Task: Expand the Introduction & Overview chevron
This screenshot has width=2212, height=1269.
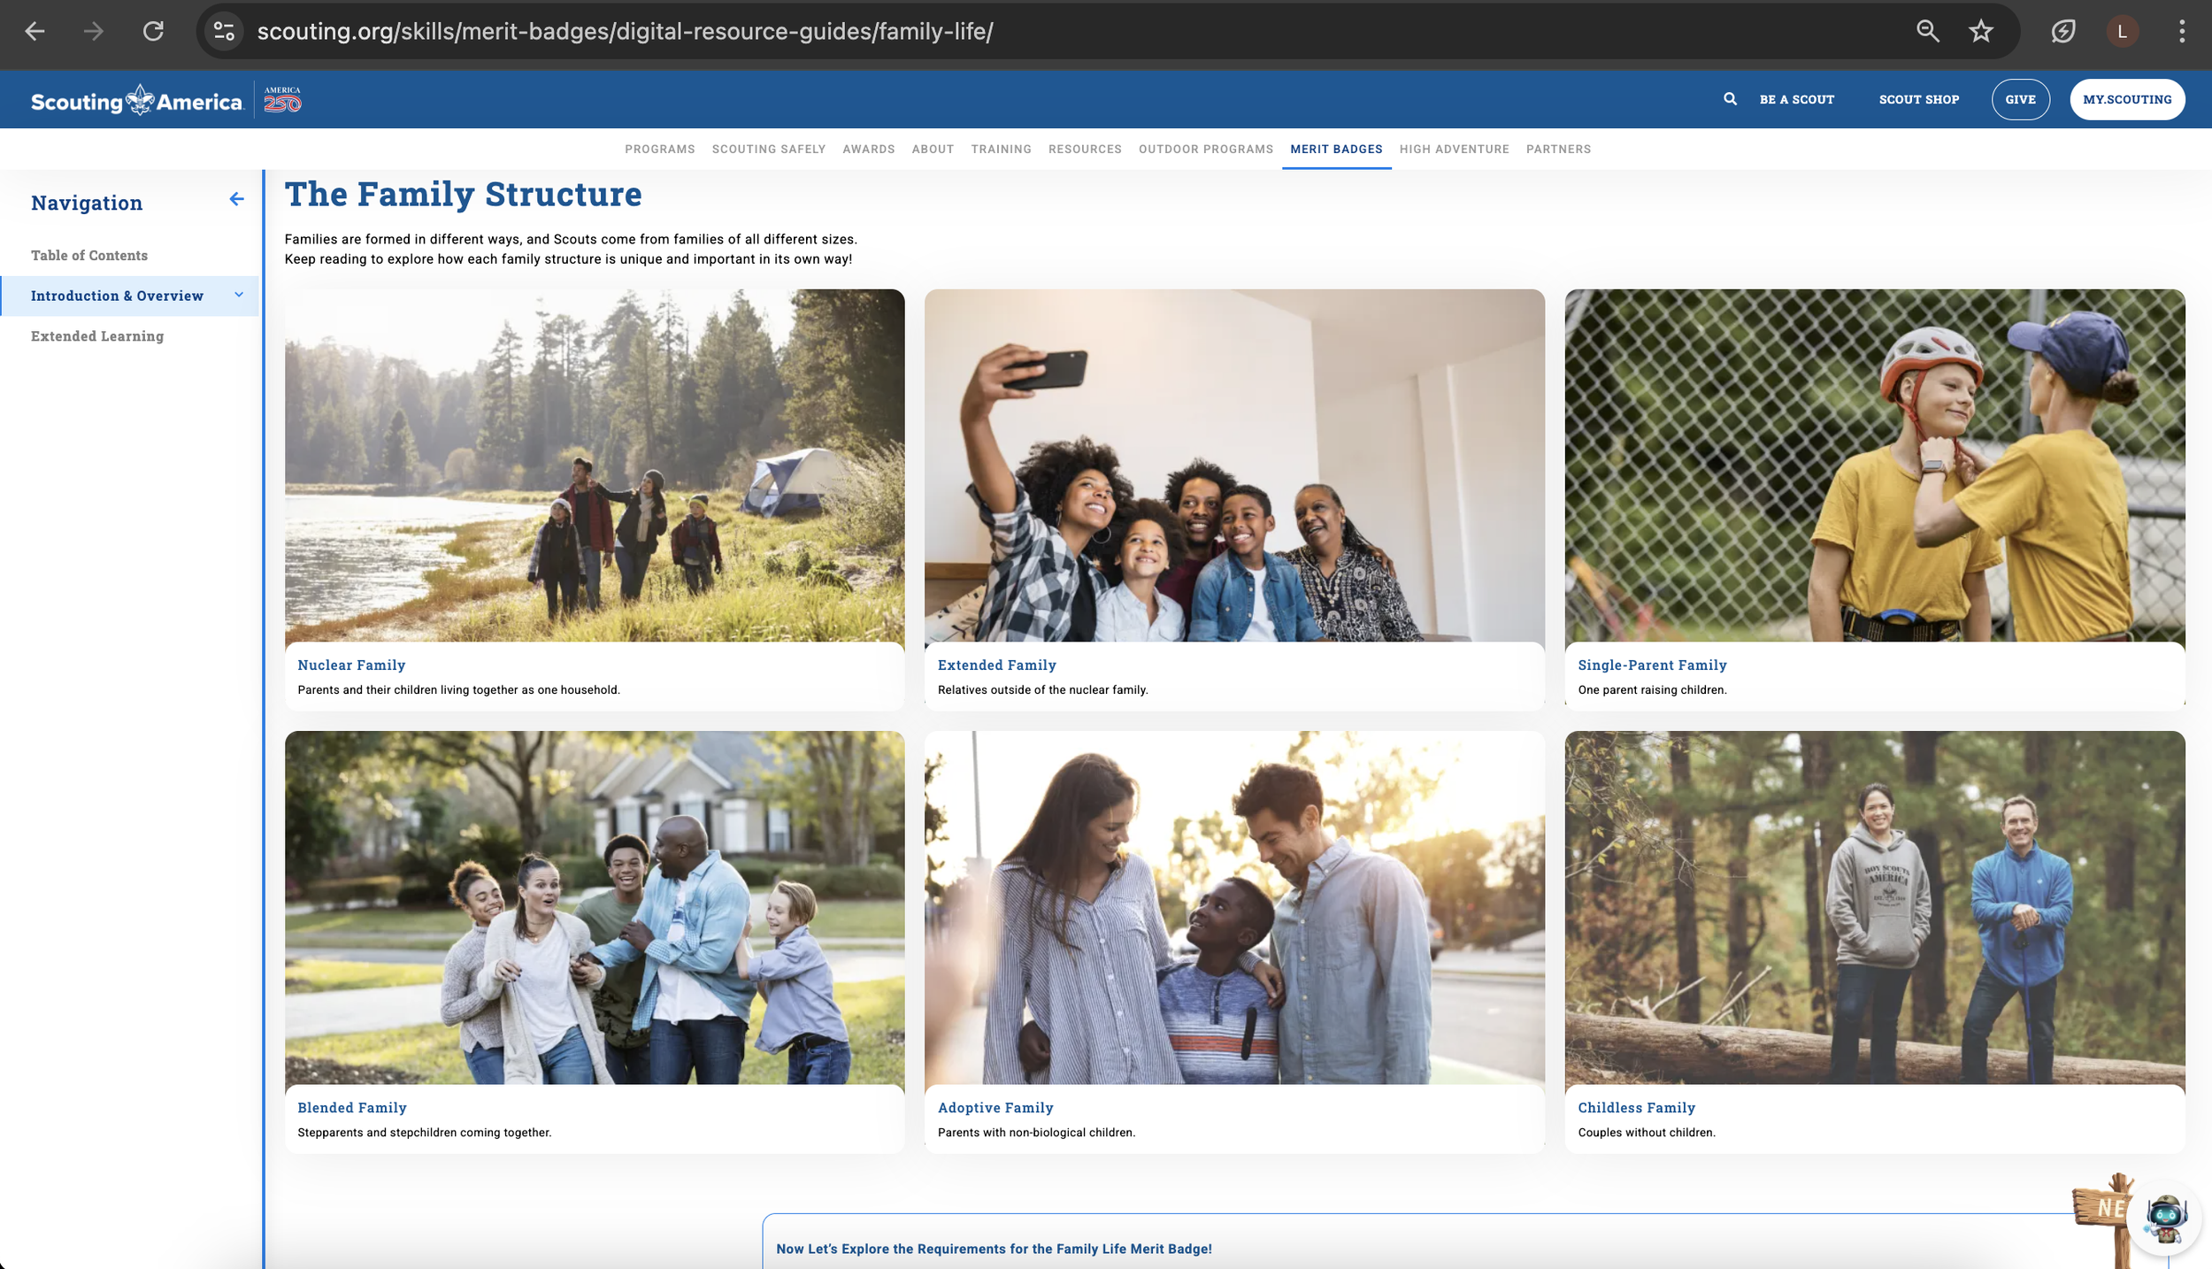Action: (x=239, y=295)
